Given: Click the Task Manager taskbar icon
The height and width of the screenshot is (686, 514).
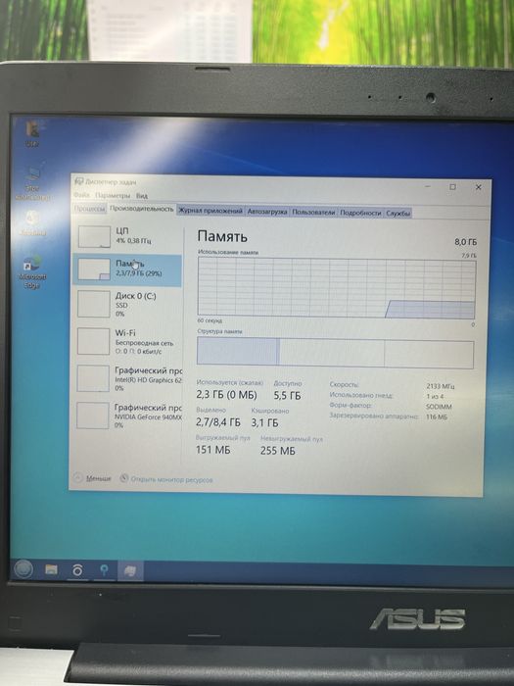Looking at the screenshot, I should [x=130, y=570].
